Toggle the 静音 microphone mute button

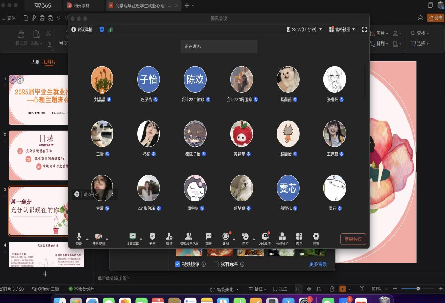coord(79,237)
